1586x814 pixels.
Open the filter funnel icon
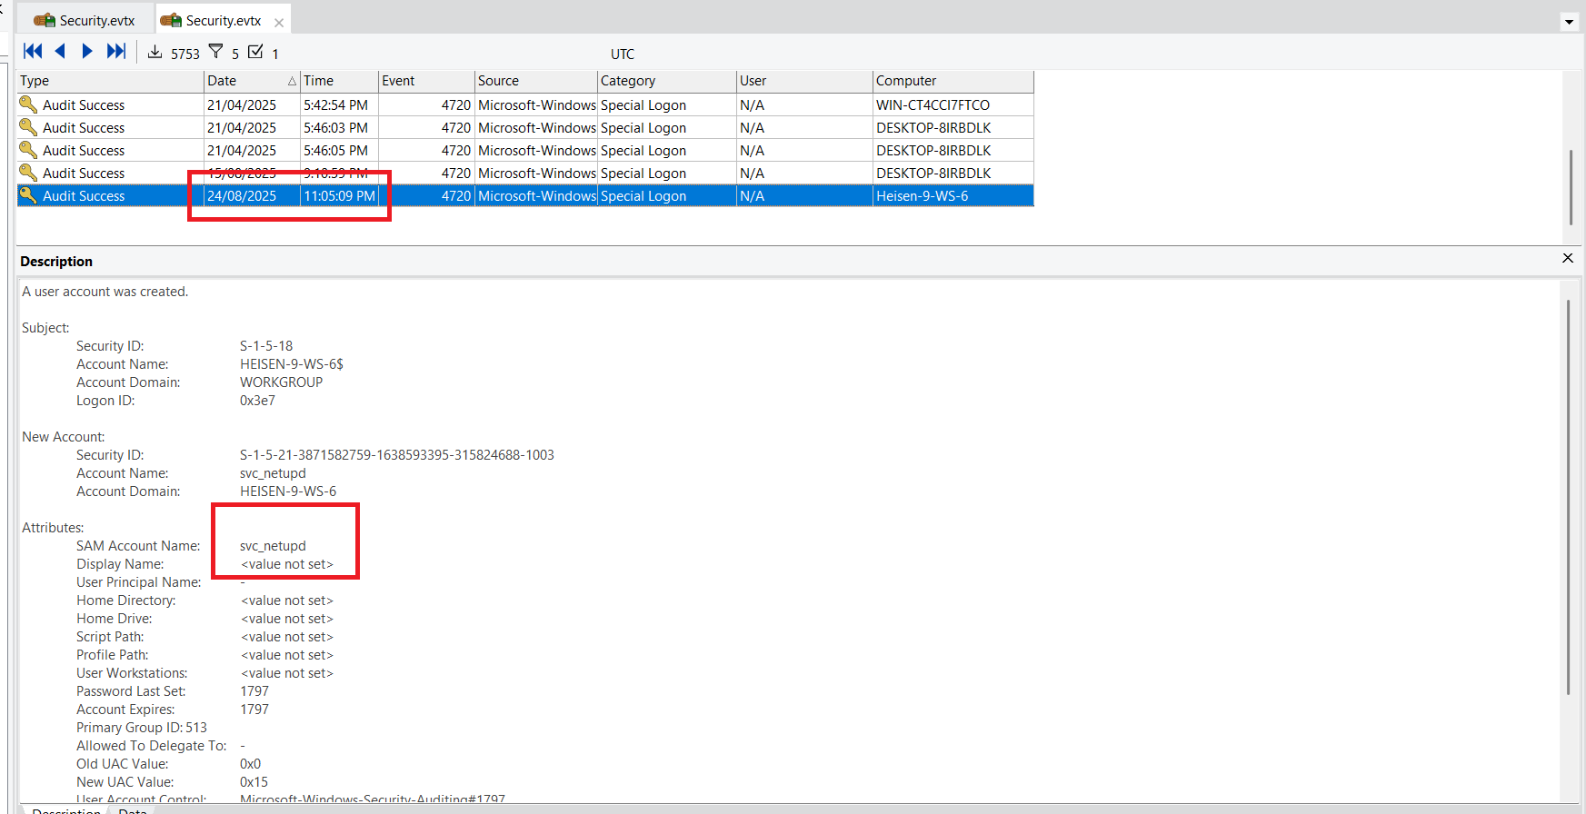215,52
